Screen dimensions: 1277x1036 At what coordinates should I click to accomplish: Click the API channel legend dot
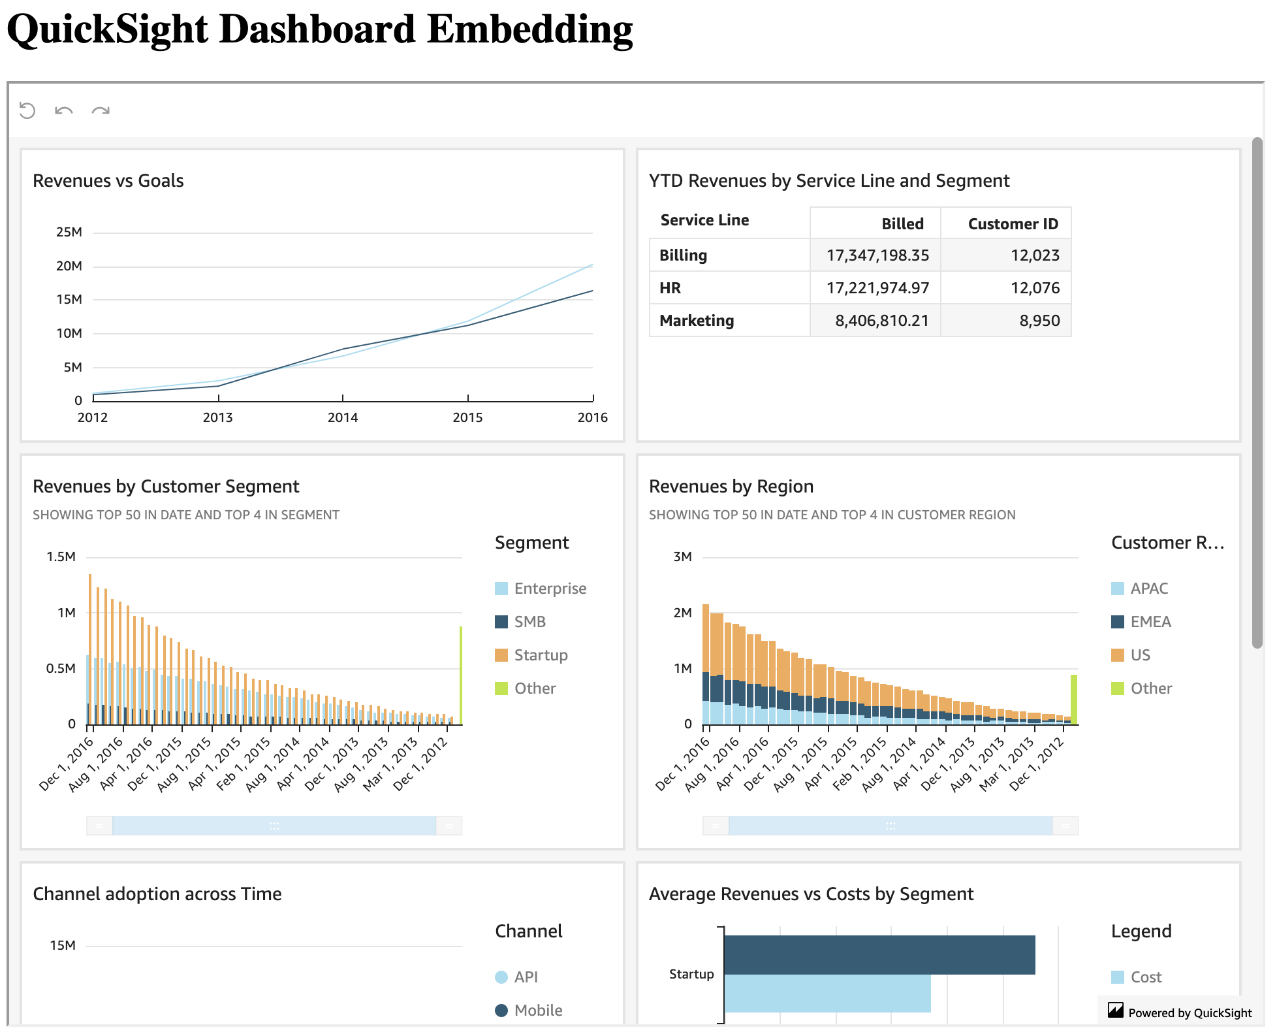click(x=501, y=977)
